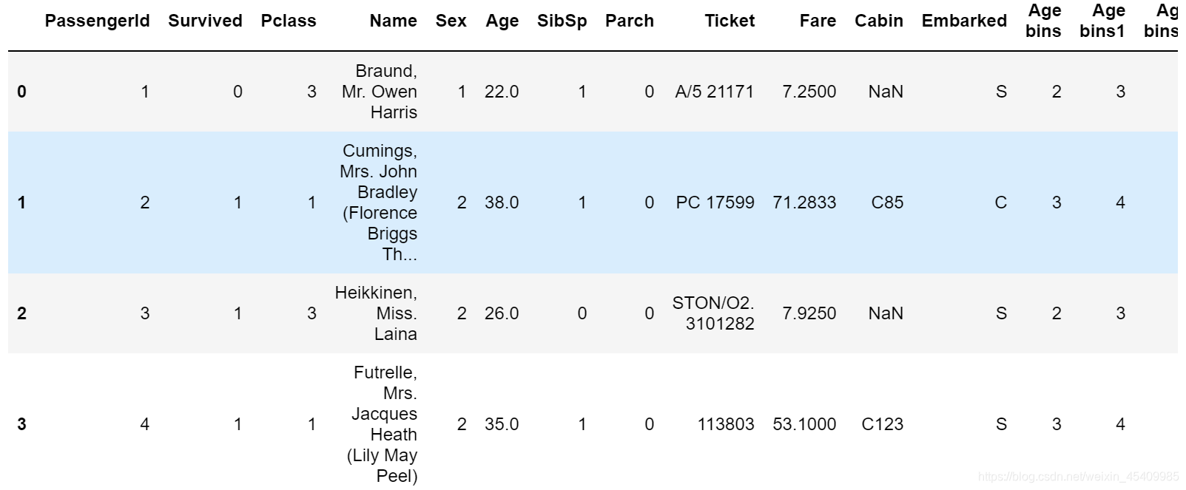Image resolution: width=1186 pixels, height=490 pixels.
Task: Click the Age column header
Action: coord(502,21)
